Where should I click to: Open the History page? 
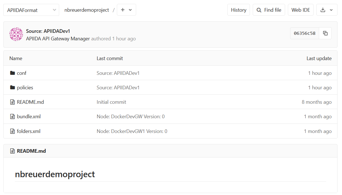point(239,10)
